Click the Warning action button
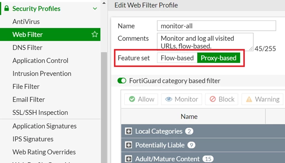285x163 pixels. pos(262,99)
